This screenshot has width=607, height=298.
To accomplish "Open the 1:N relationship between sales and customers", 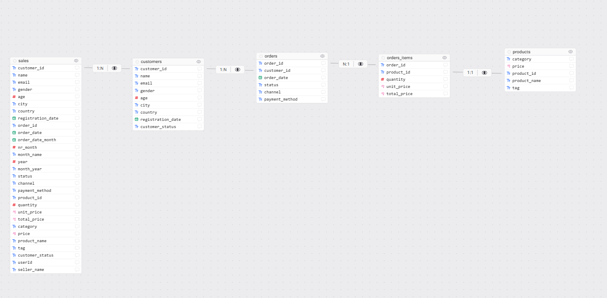I will click(x=100, y=68).
